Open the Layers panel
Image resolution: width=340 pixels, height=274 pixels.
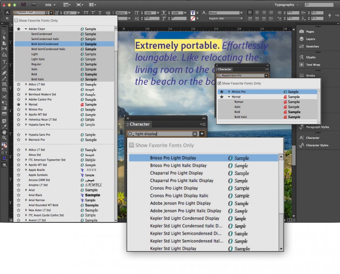point(307,39)
